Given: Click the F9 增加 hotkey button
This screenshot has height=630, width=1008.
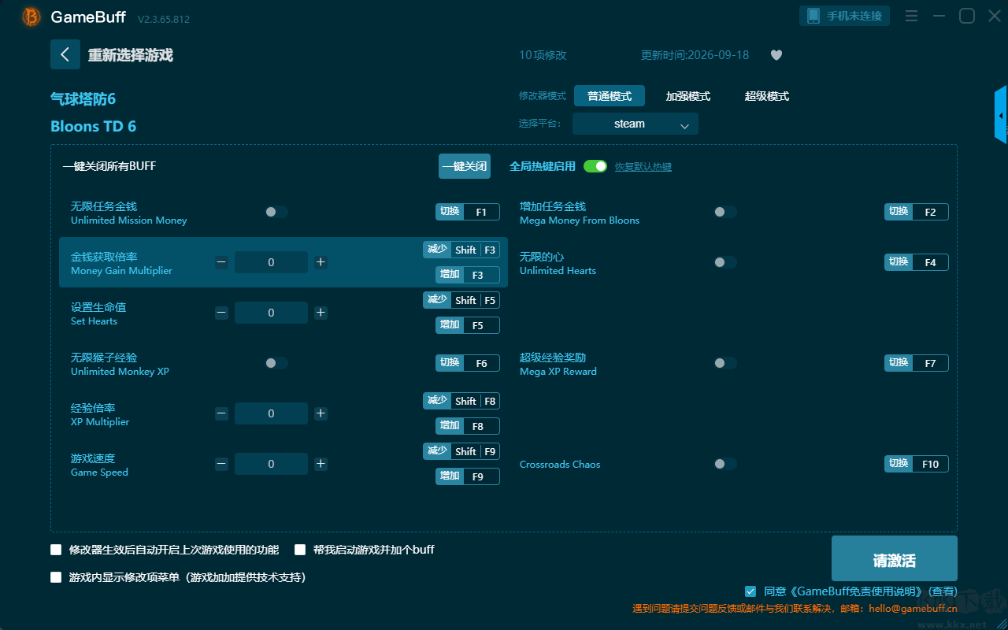Looking at the screenshot, I should [x=468, y=476].
